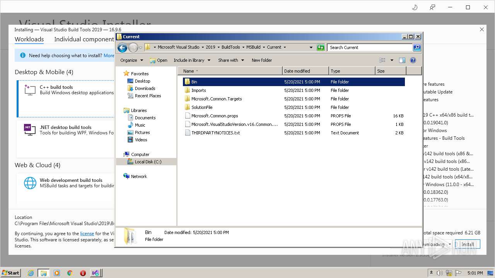The image size is (495, 278).
Task: Open the recent pages dropdown arrow
Action: (140, 47)
